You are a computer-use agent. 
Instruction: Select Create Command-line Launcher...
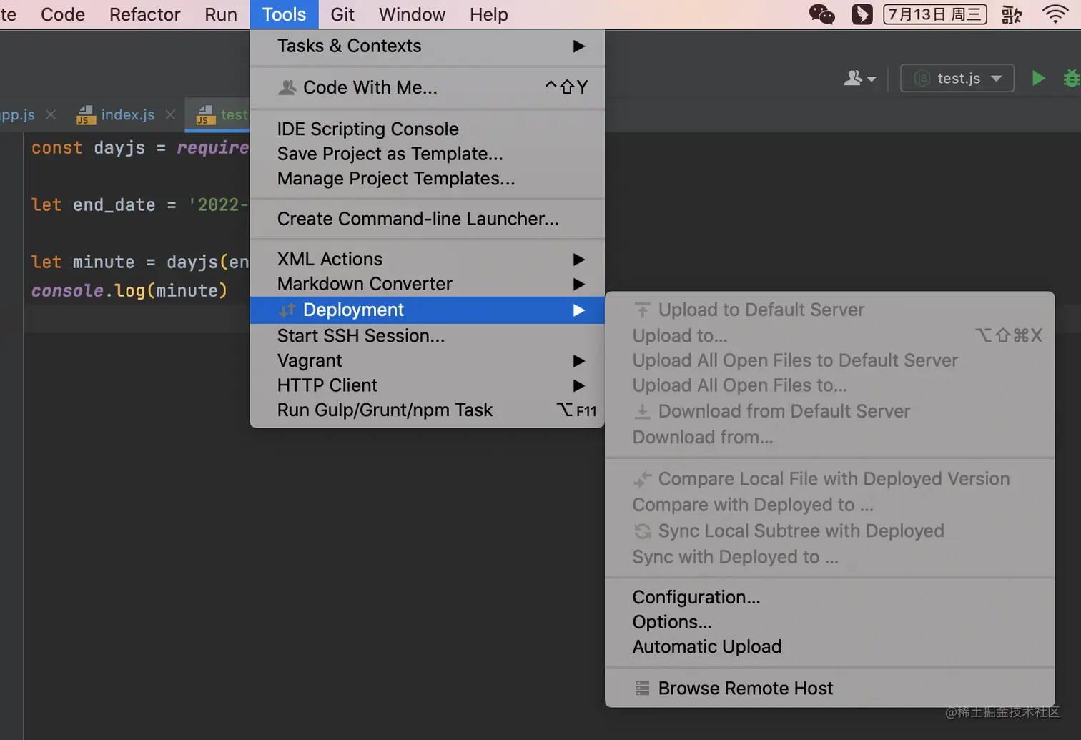click(x=427, y=219)
